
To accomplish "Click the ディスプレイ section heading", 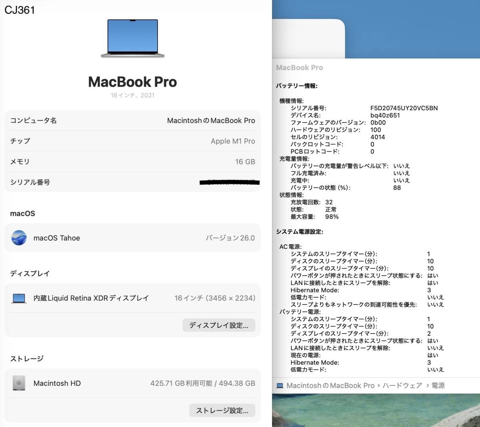I will pyautogui.click(x=30, y=274).
